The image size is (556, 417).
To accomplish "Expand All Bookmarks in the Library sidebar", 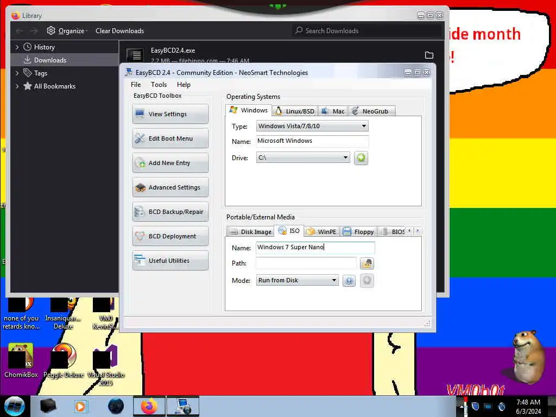I will (x=17, y=86).
